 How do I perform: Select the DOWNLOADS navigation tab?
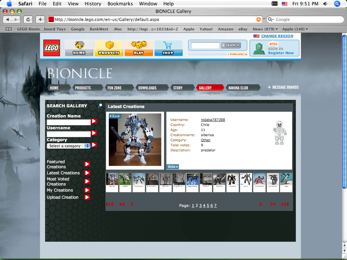click(151, 88)
